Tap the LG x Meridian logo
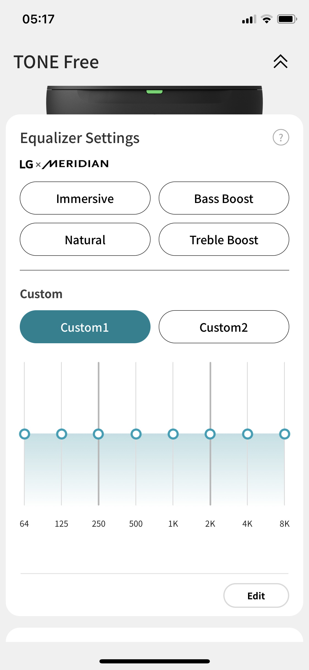The height and width of the screenshot is (670, 309). 64,164
